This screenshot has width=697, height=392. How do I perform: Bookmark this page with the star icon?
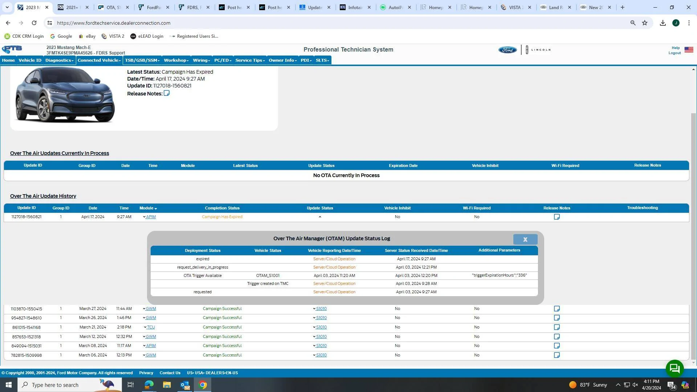(645, 23)
